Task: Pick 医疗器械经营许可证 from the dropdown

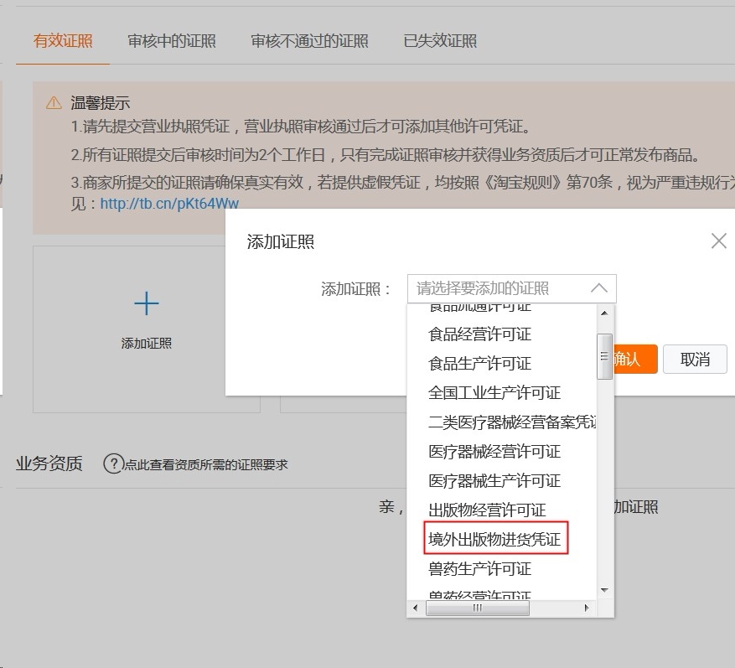Action: point(494,452)
